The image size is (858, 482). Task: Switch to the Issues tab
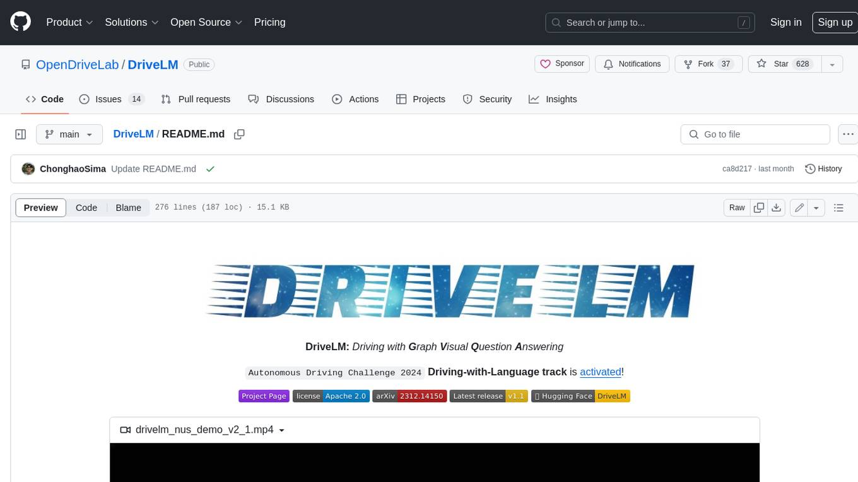(112, 99)
